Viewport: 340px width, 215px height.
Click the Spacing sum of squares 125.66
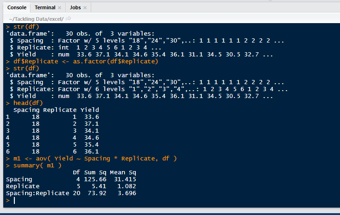tap(95, 179)
